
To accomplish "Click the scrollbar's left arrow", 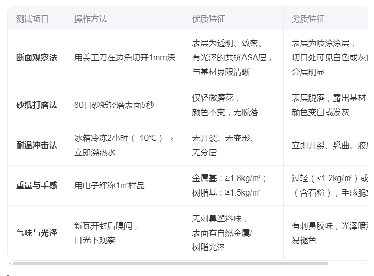I will [x=10, y=263].
